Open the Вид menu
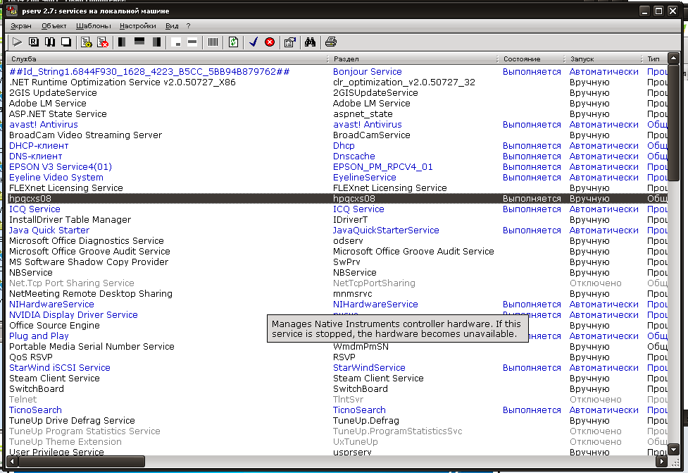This screenshot has height=473, width=688. pos(172,26)
